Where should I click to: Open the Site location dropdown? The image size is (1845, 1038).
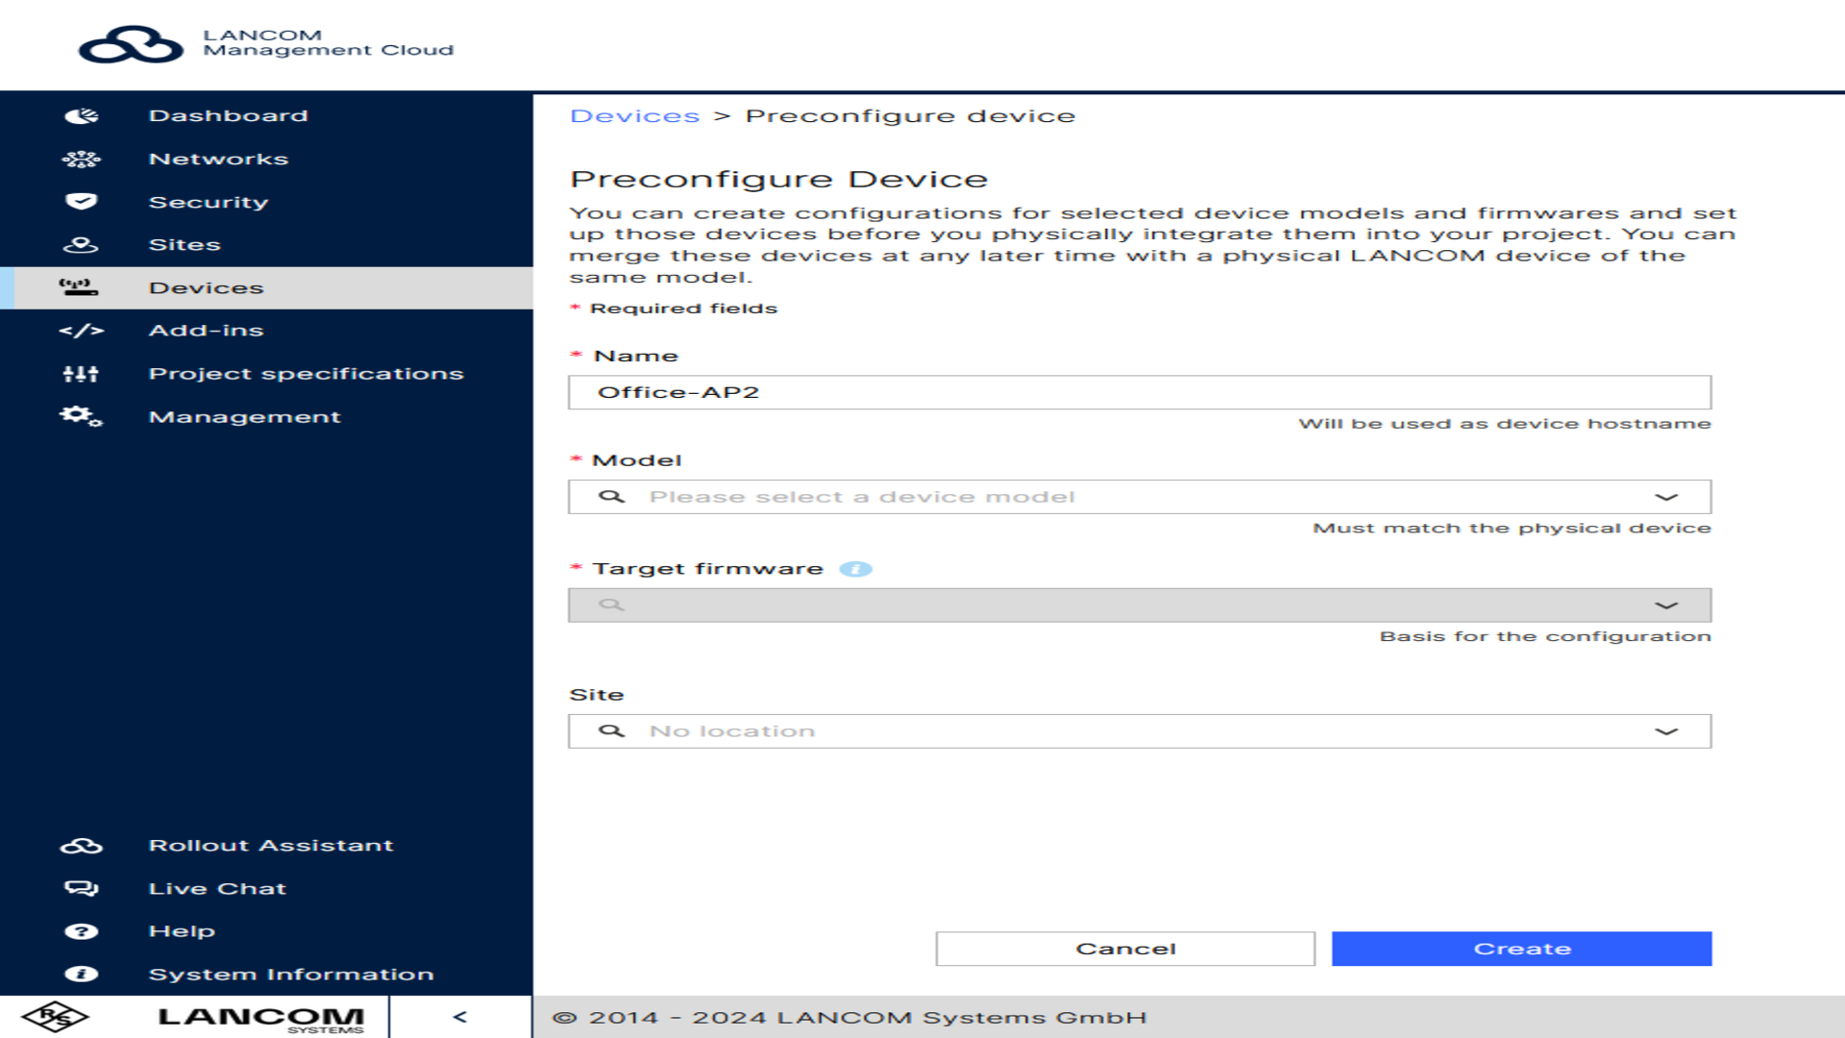point(1139,731)
